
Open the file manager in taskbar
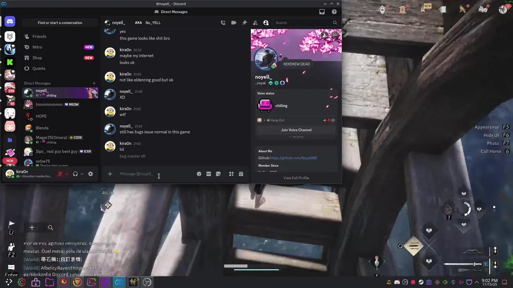point(50,282)
